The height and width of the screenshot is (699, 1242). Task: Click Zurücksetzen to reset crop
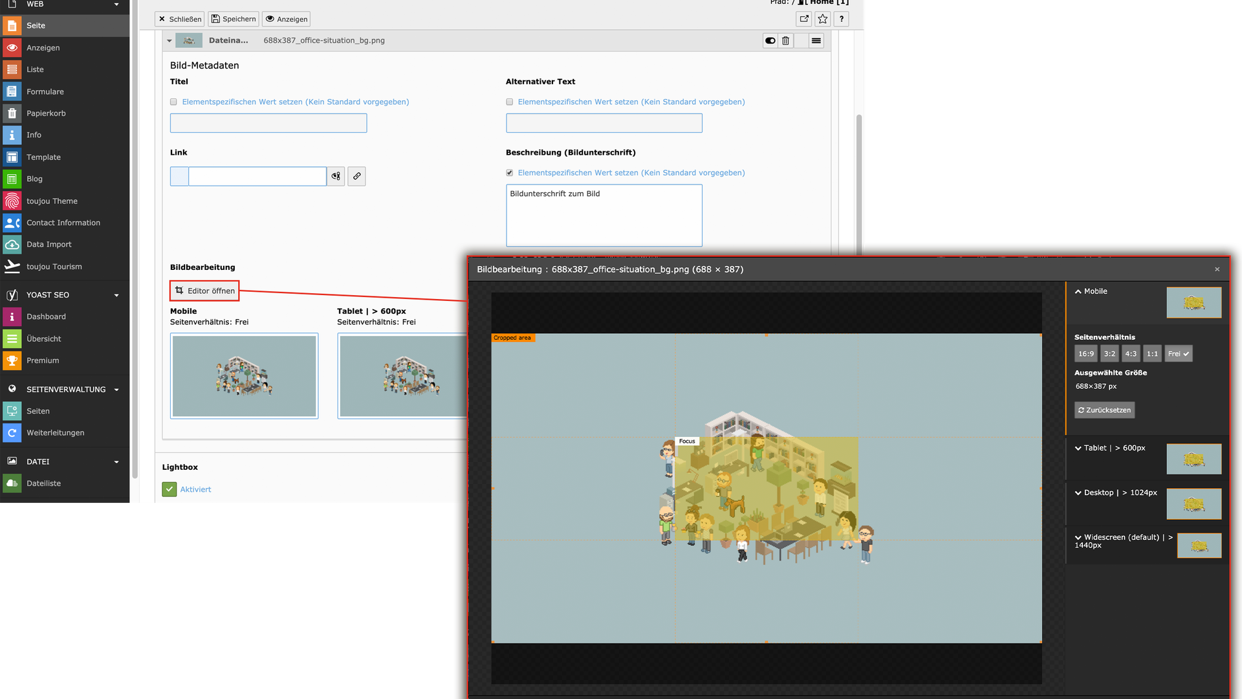[1104, 410]
